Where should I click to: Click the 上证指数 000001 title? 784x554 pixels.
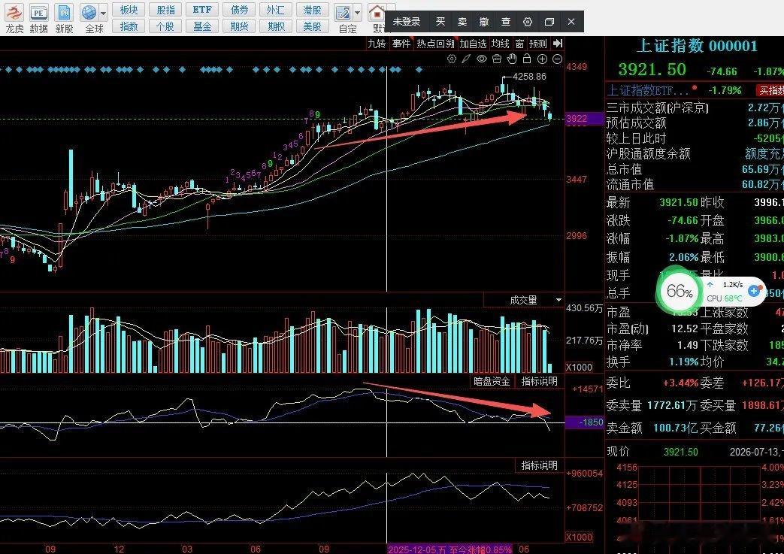(697, 46)
